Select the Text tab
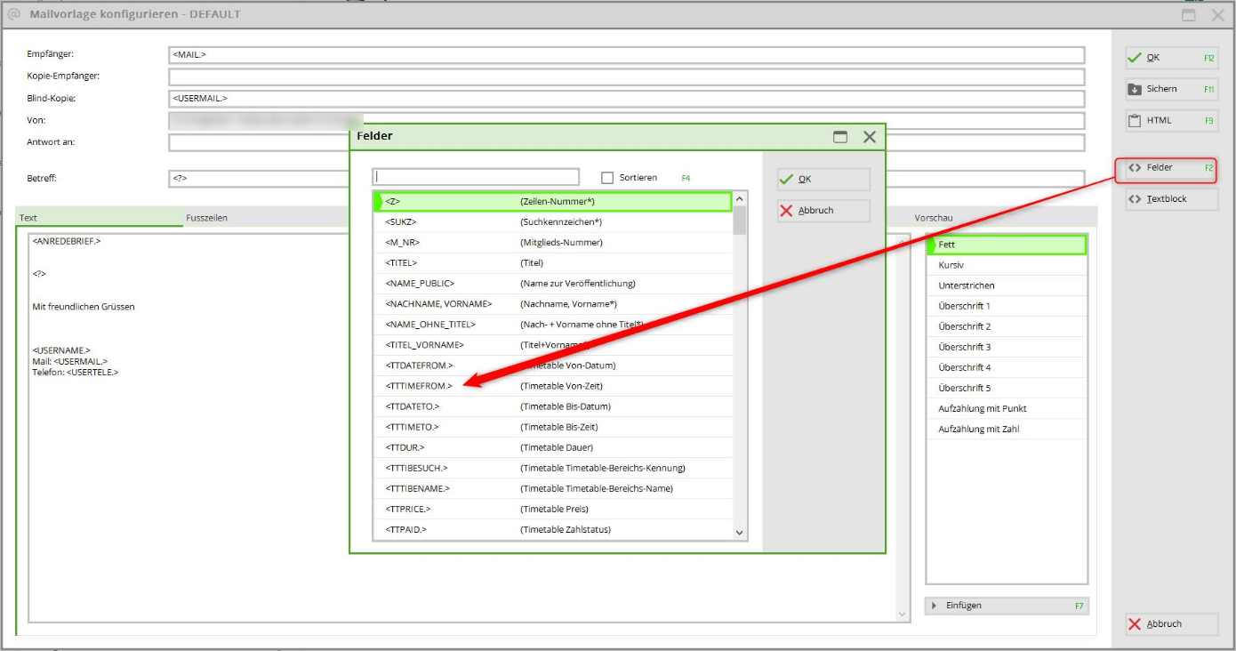The image size is (1236, 651). (x=28, y=218)
